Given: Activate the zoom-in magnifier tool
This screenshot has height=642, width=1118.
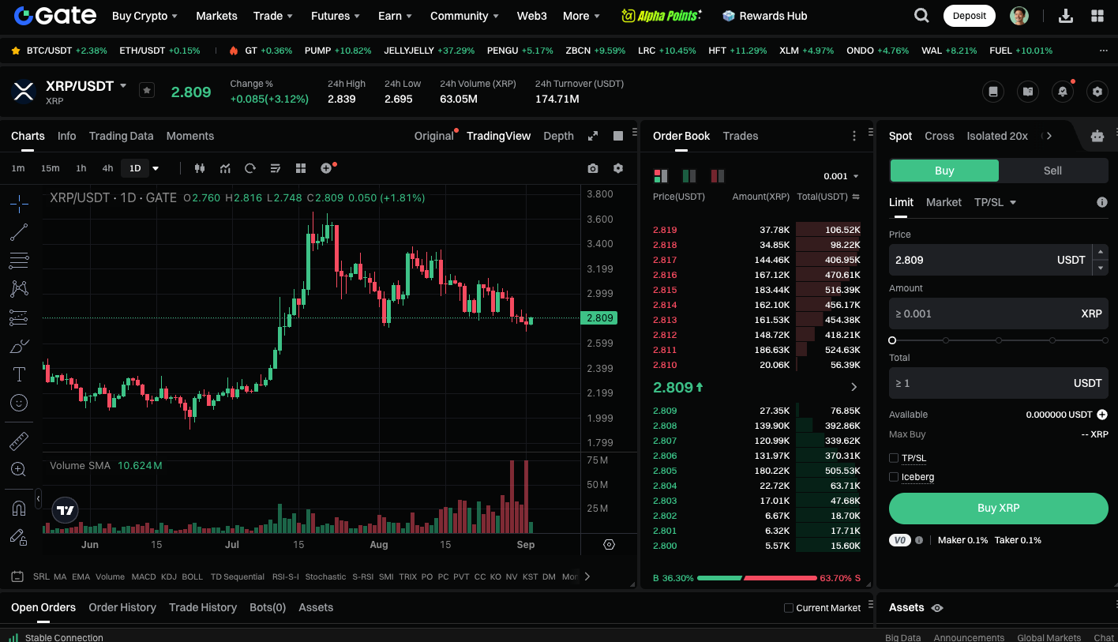Looking at the screenshot, I should (x=19, y=469).
